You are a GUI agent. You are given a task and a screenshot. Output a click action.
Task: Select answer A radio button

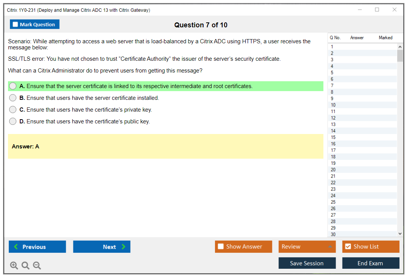pyautogui.click(x=13, y=86)
